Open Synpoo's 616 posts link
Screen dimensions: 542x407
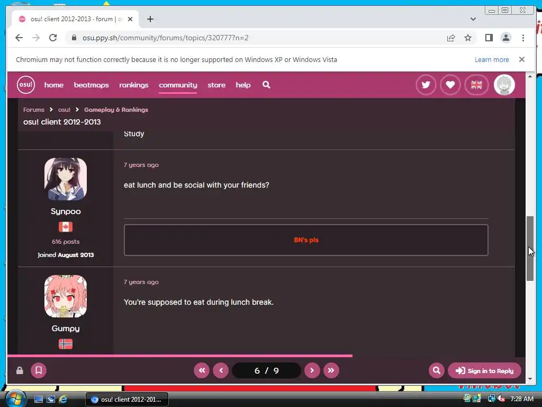click(66, 242)
